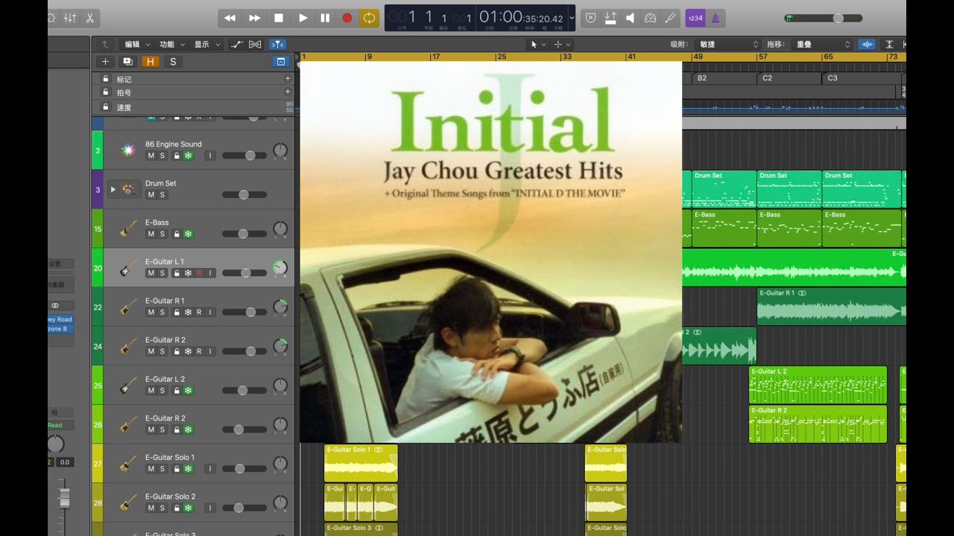Click the lock icon on E-Guitar R 2 track numbered 26
The width and height of the screenshot is (954, 536).
point(177,430)
